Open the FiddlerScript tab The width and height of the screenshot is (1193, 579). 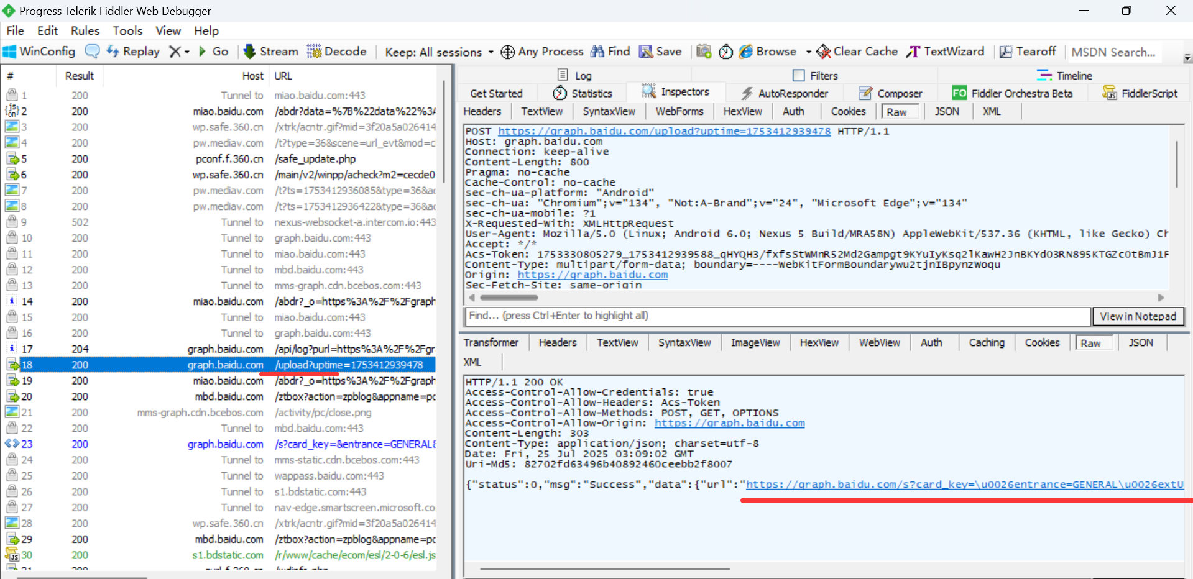pos(1140,93)
